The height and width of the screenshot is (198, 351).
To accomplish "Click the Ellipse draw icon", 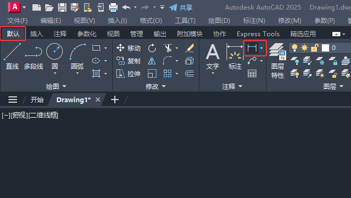I will pyautogui.click(x=96, y=61).
